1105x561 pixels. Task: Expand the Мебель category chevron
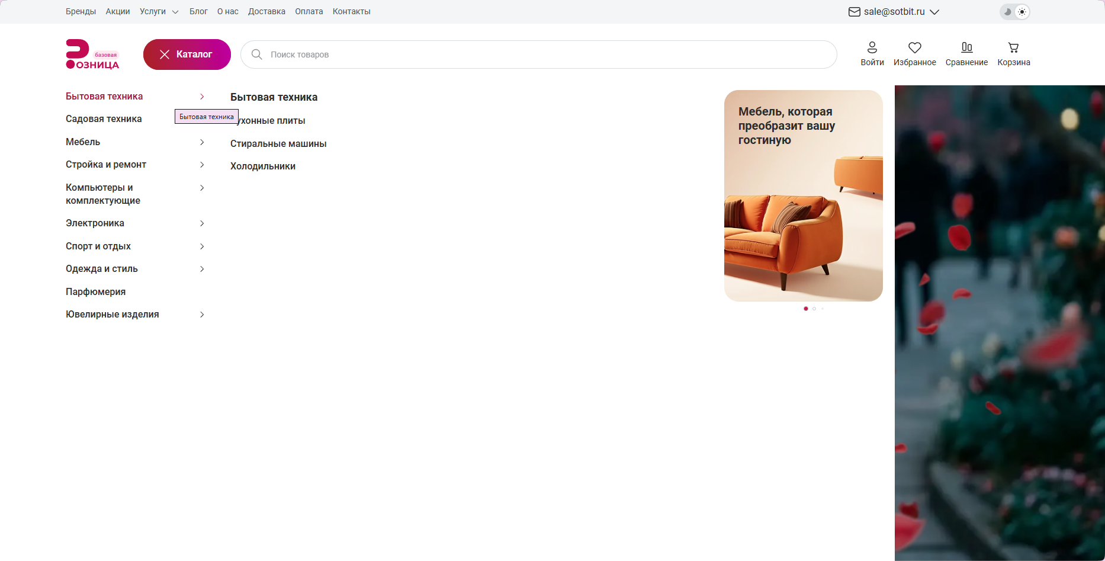tap(202, 142)
